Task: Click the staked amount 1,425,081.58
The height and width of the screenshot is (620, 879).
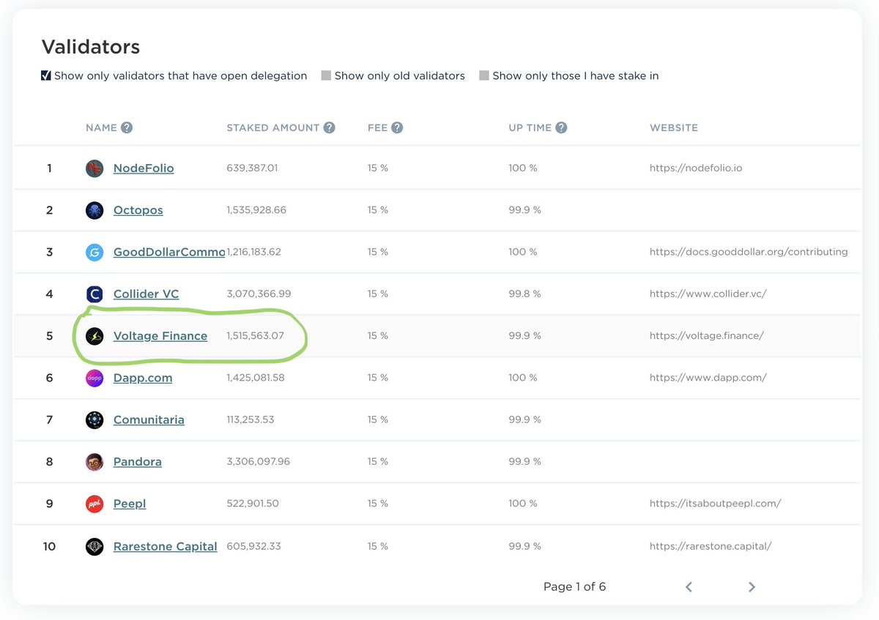Action: tap(256, 378)
